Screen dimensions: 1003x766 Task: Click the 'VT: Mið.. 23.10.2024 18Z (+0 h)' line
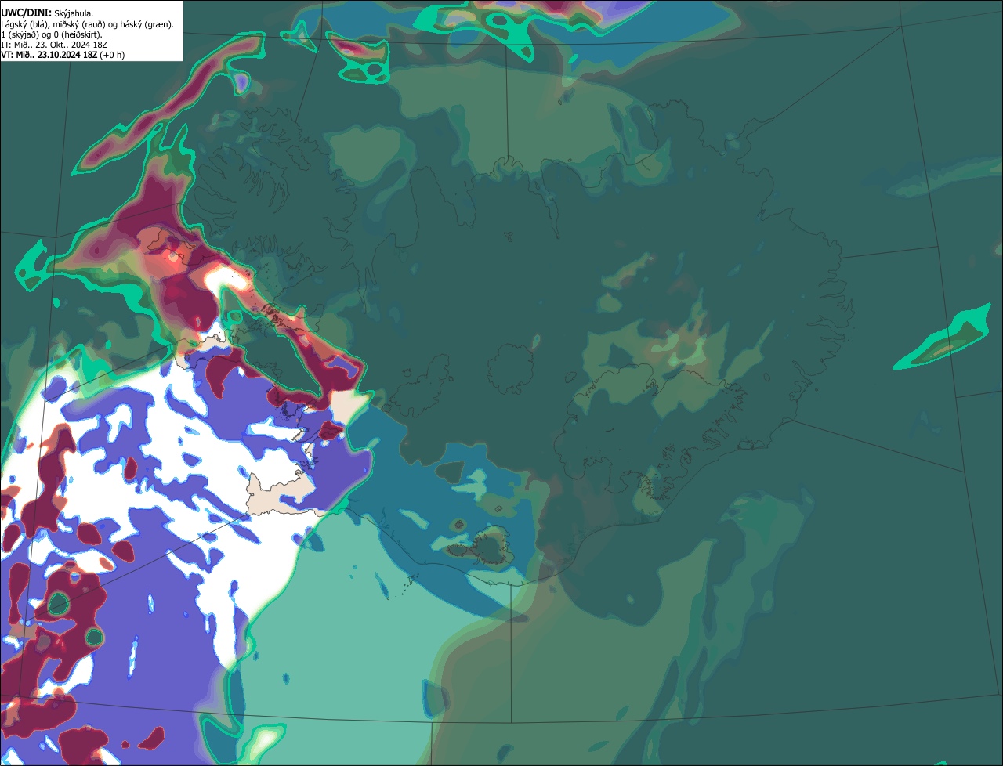click(63, 54)
